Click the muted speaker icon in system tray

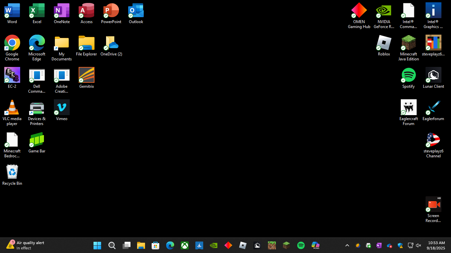(418, 245)
